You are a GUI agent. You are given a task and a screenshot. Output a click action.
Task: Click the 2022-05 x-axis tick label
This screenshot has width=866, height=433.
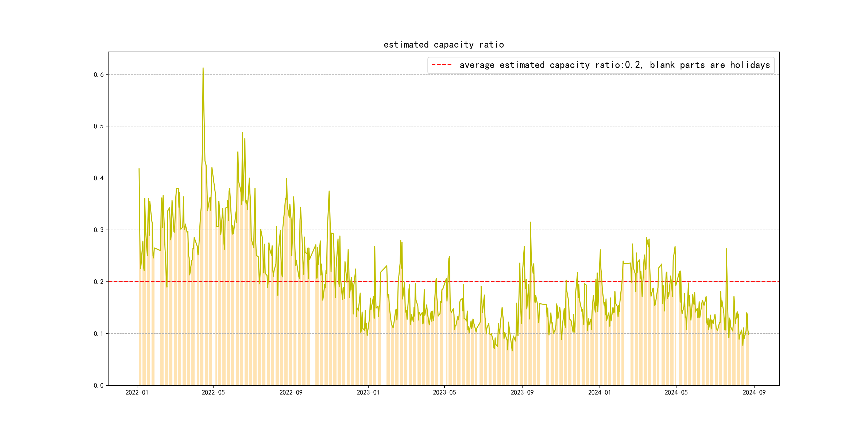213,392
